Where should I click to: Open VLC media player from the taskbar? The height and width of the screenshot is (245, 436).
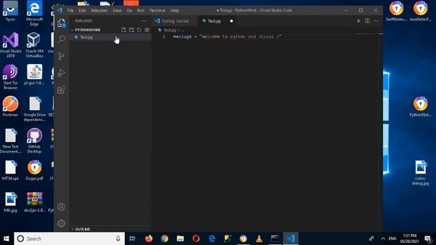pos(259,239)
